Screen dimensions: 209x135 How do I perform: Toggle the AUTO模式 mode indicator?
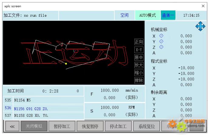(x=147, y=15)
